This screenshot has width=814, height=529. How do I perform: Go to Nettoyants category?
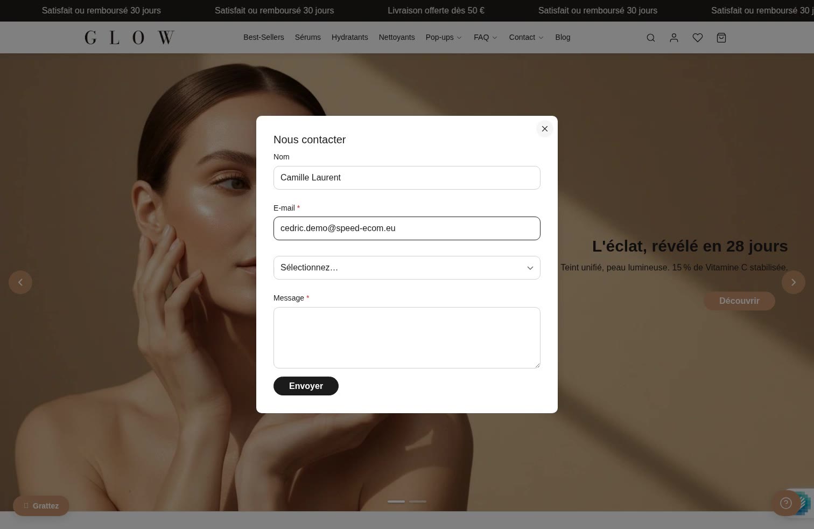[397, 37]
